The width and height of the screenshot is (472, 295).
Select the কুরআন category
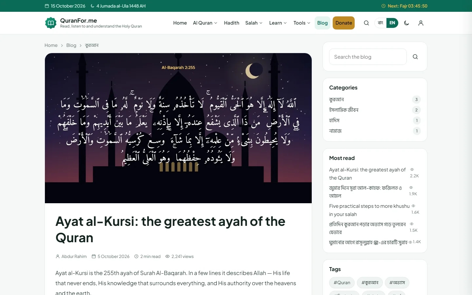pos(375,100)
